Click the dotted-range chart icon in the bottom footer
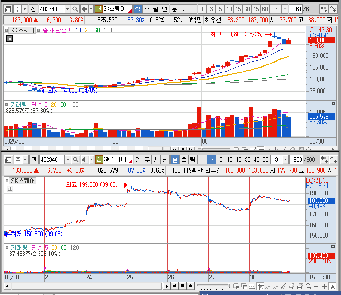The image size is (341, 295). click(x=252, y=287)
